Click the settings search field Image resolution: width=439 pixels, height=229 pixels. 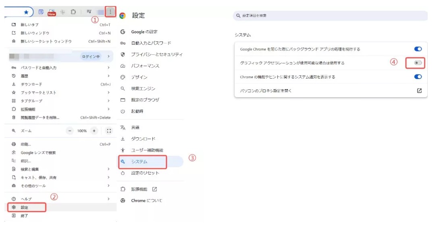point(330,16)
